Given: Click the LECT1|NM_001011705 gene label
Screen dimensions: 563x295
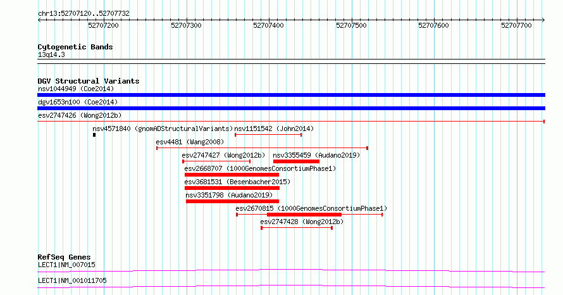Looking at the screenshot, I should pos(72,280).
